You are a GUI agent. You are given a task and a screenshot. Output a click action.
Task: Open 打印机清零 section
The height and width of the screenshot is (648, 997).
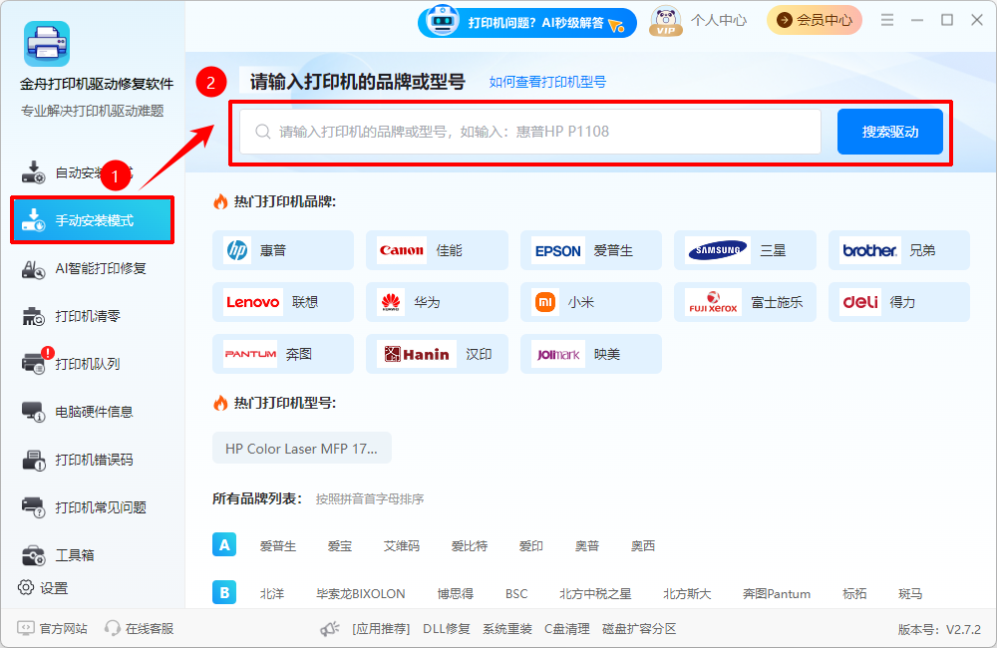(92, 316)
